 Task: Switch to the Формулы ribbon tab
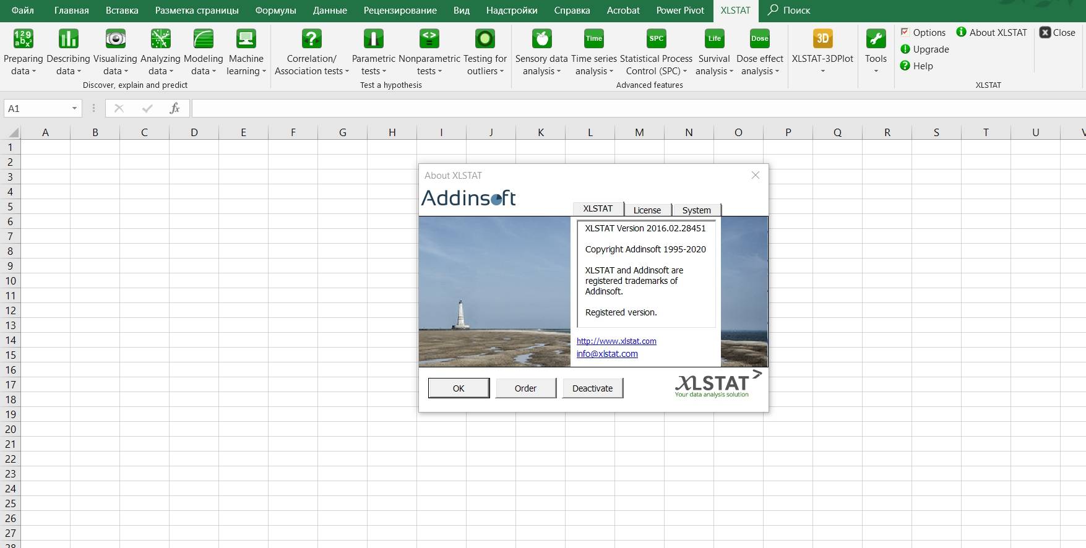coord(275,11)
